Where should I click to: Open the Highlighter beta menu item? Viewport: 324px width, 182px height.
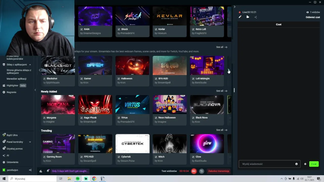click(16, 85)
